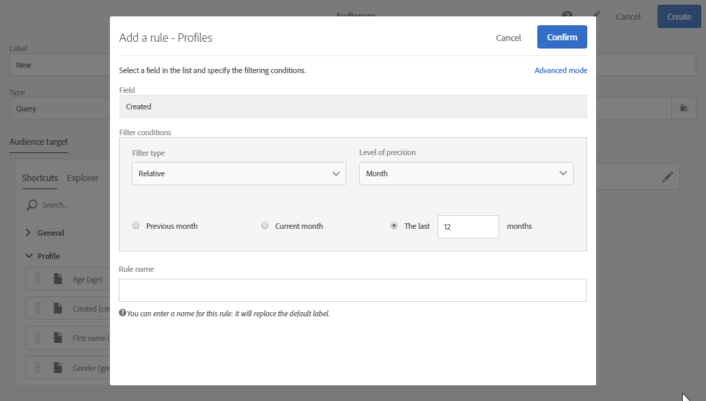Click the First name field document icon
This screenshot has width=706, height=401.
pyautogui.click(x=58, y=338)
